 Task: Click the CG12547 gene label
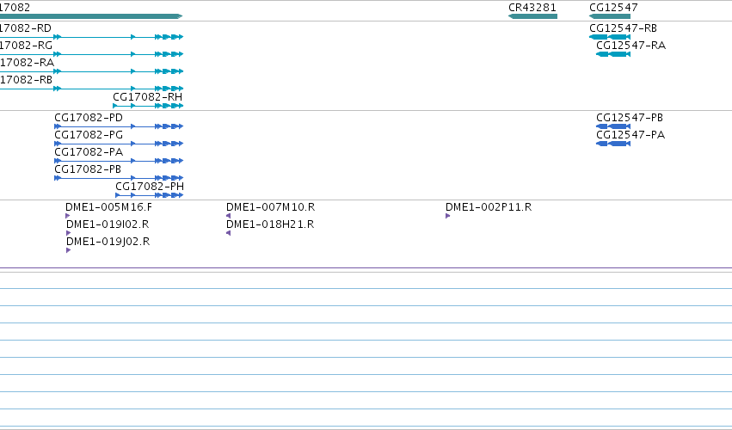(613, 8)
